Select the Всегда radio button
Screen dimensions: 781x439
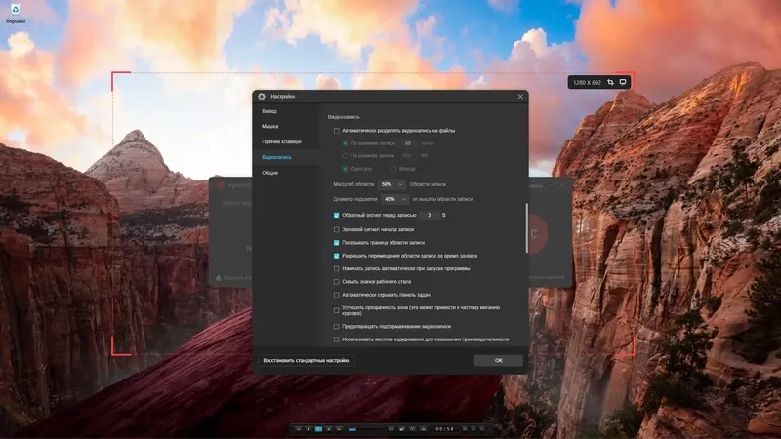(x=393, y=169)
